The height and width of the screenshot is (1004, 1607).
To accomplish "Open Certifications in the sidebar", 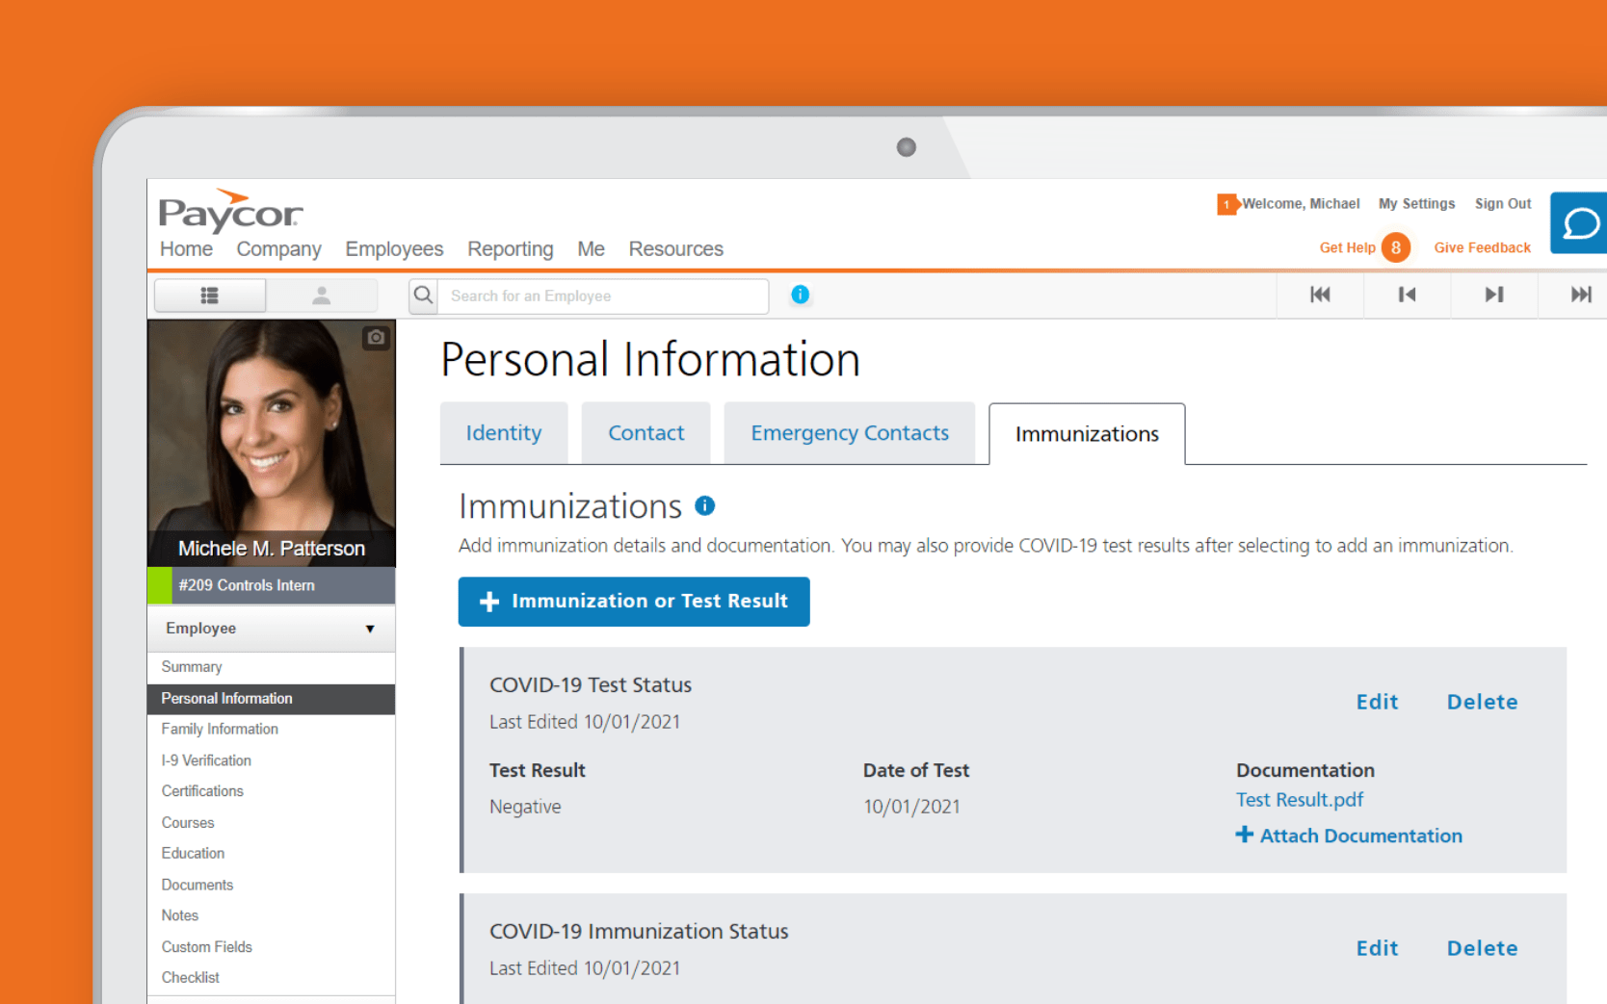I will (272, 791).
